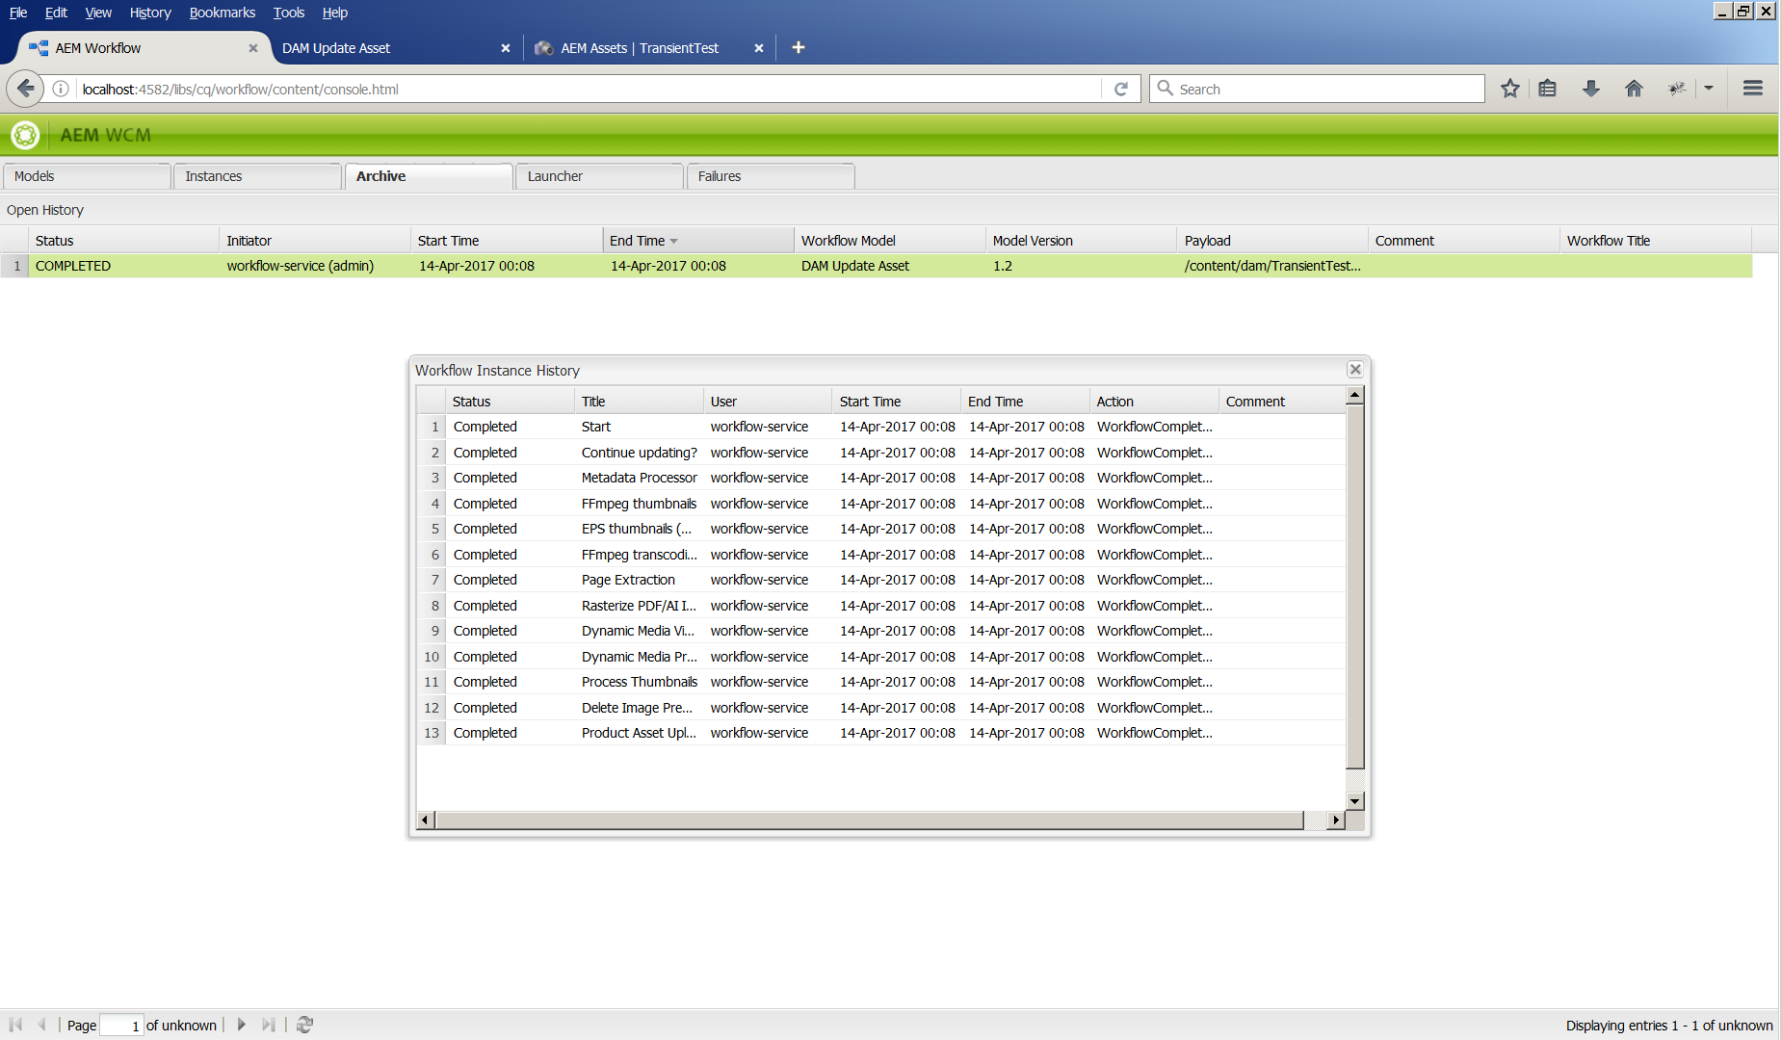The image size is (1782, 1040).
Task: Go to next page in pager
Action: click(x=242, y=1025)
